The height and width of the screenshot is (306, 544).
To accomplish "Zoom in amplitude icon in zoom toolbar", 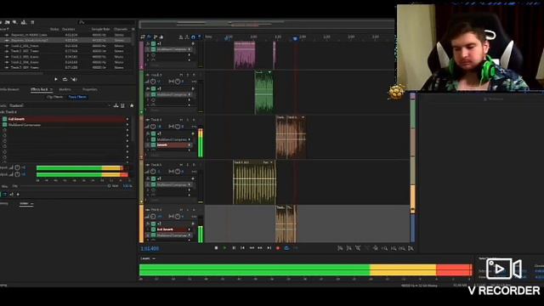I will coord(340,248).
